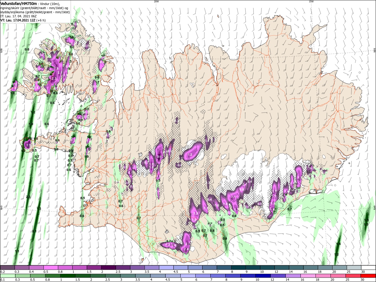This screenshot has width=376, height=282.
Task: Click the 2.5 value in the Westfjords precipitation area
Action: coord(54,79)
